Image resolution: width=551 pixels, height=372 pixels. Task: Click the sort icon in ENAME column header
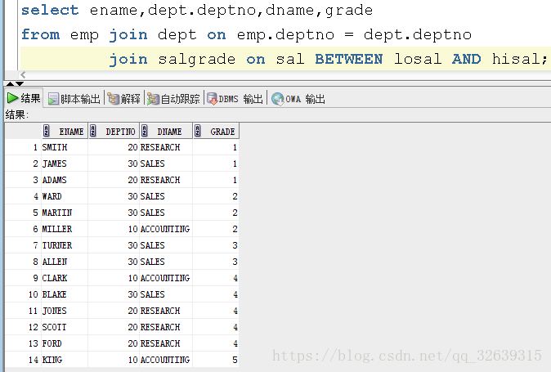click(x=47, y=131)
